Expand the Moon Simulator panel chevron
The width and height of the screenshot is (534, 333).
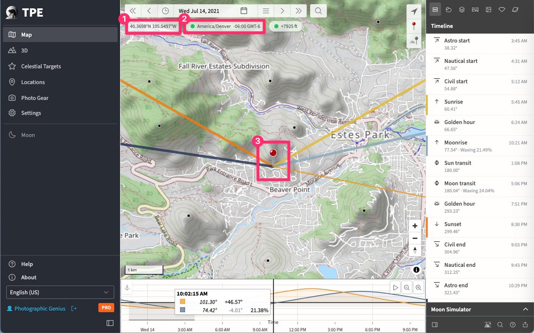tap(526, 309)
